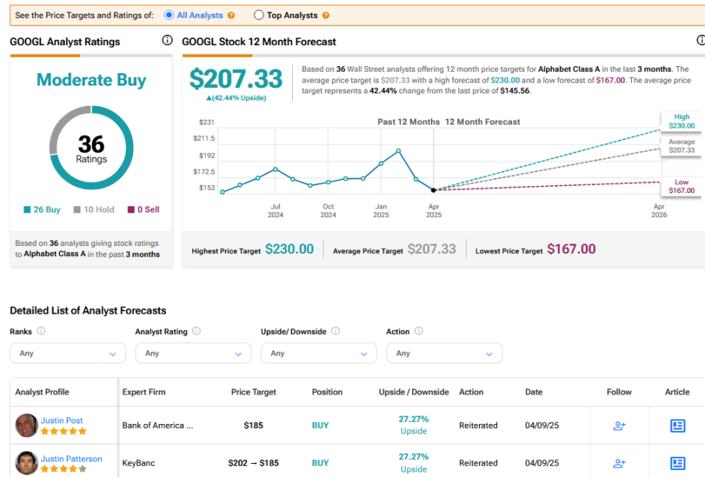
Task: Open the Action filter dropdown
Action: [444, 353]
